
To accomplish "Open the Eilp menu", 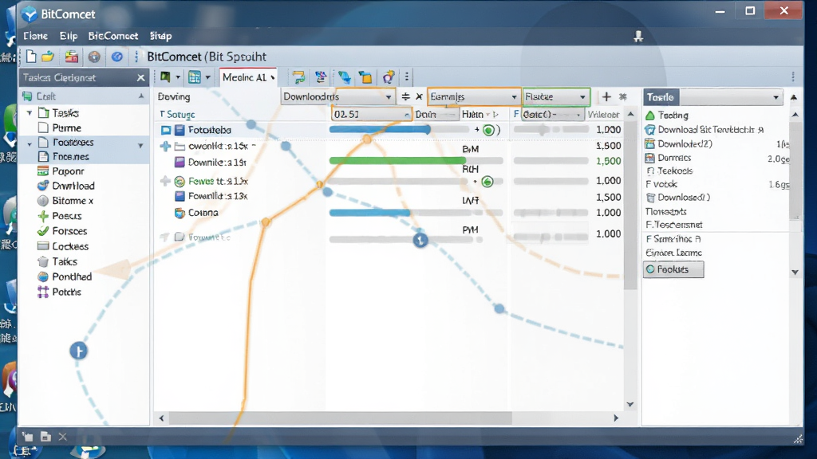I will point(69,36).
